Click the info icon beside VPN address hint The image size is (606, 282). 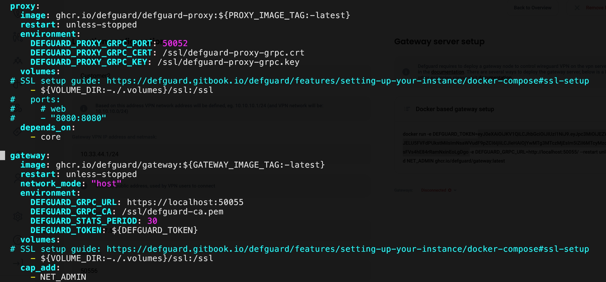click(84, 108)
